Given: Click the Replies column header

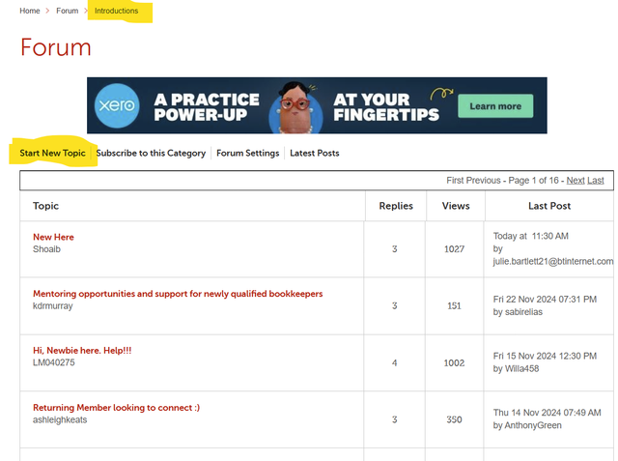Looking at the screenshot, I should [396, 206].
